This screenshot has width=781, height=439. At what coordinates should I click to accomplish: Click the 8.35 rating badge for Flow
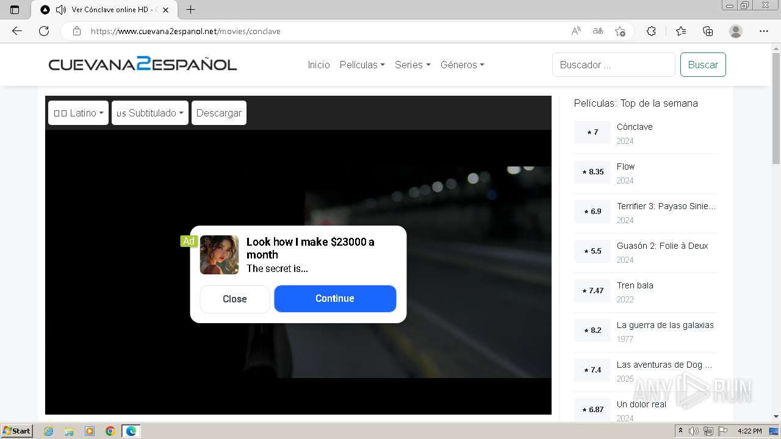pos(592,172)
